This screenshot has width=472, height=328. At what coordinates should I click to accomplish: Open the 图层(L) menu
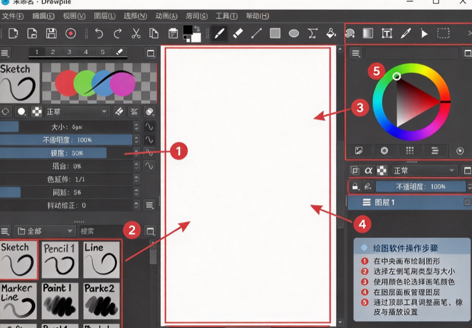click(105, 16)
